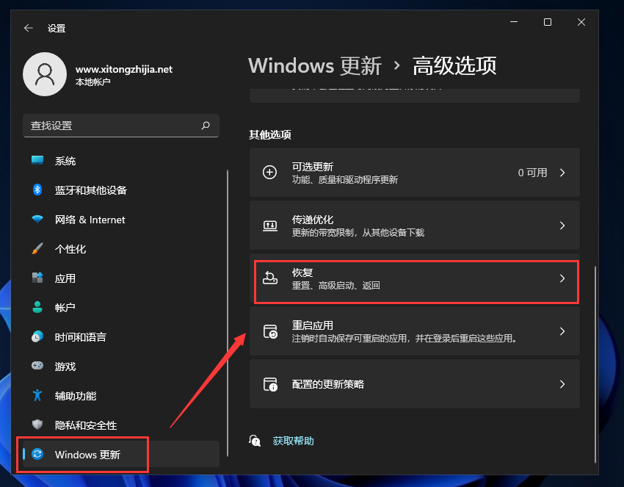Click the 个性化 personalization brush icon
Viewport: 624px width, 487px height.
click(x=39, y=249)
